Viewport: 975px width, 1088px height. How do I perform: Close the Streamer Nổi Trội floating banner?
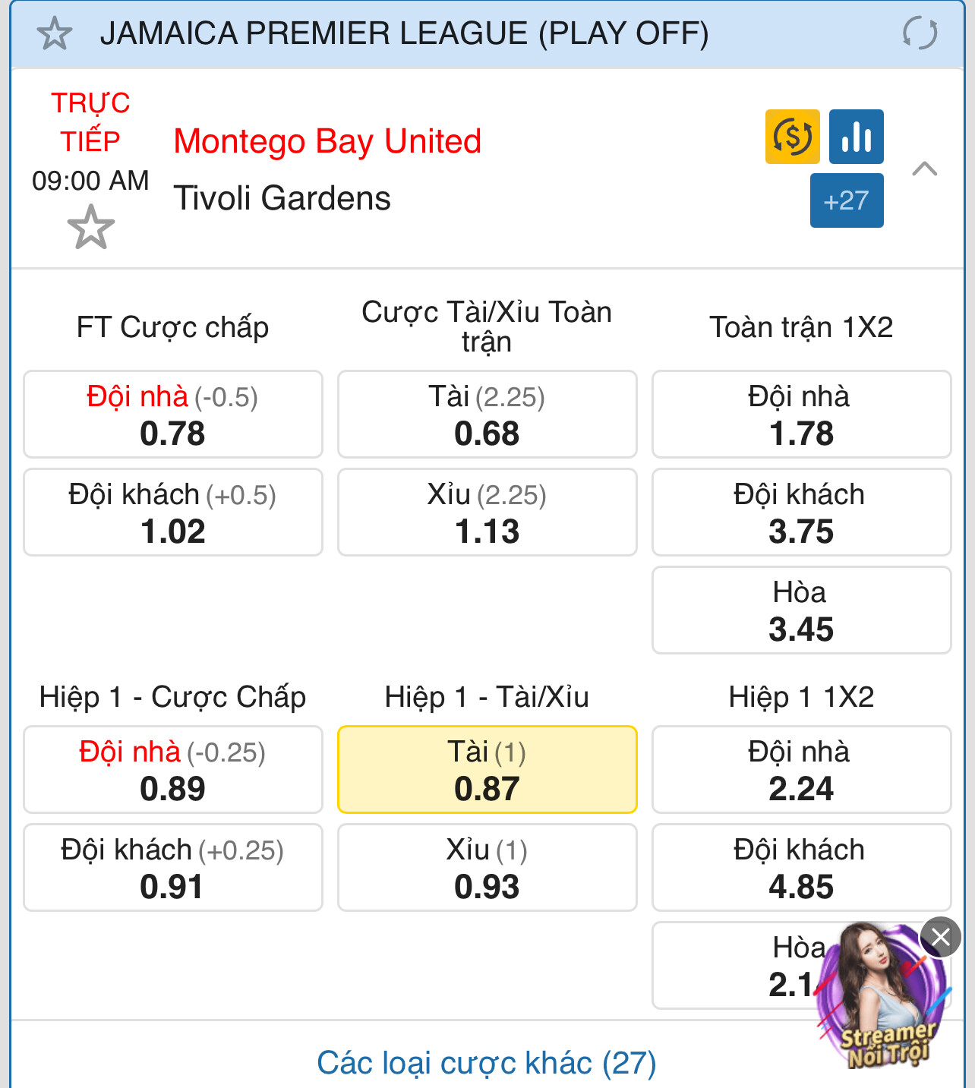click(x=941, y=937)
